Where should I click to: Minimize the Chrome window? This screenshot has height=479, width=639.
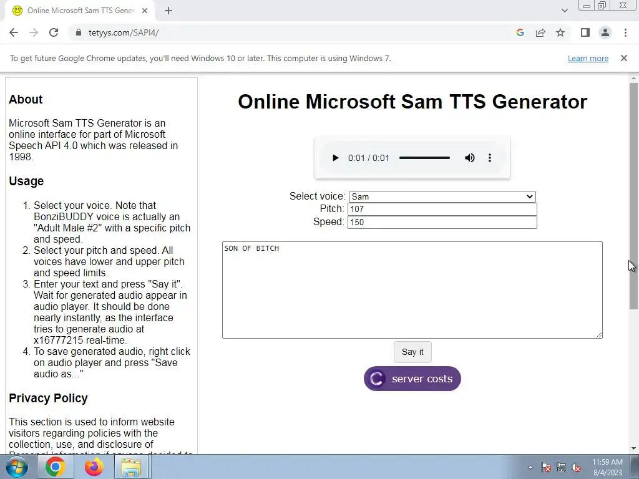587,6
